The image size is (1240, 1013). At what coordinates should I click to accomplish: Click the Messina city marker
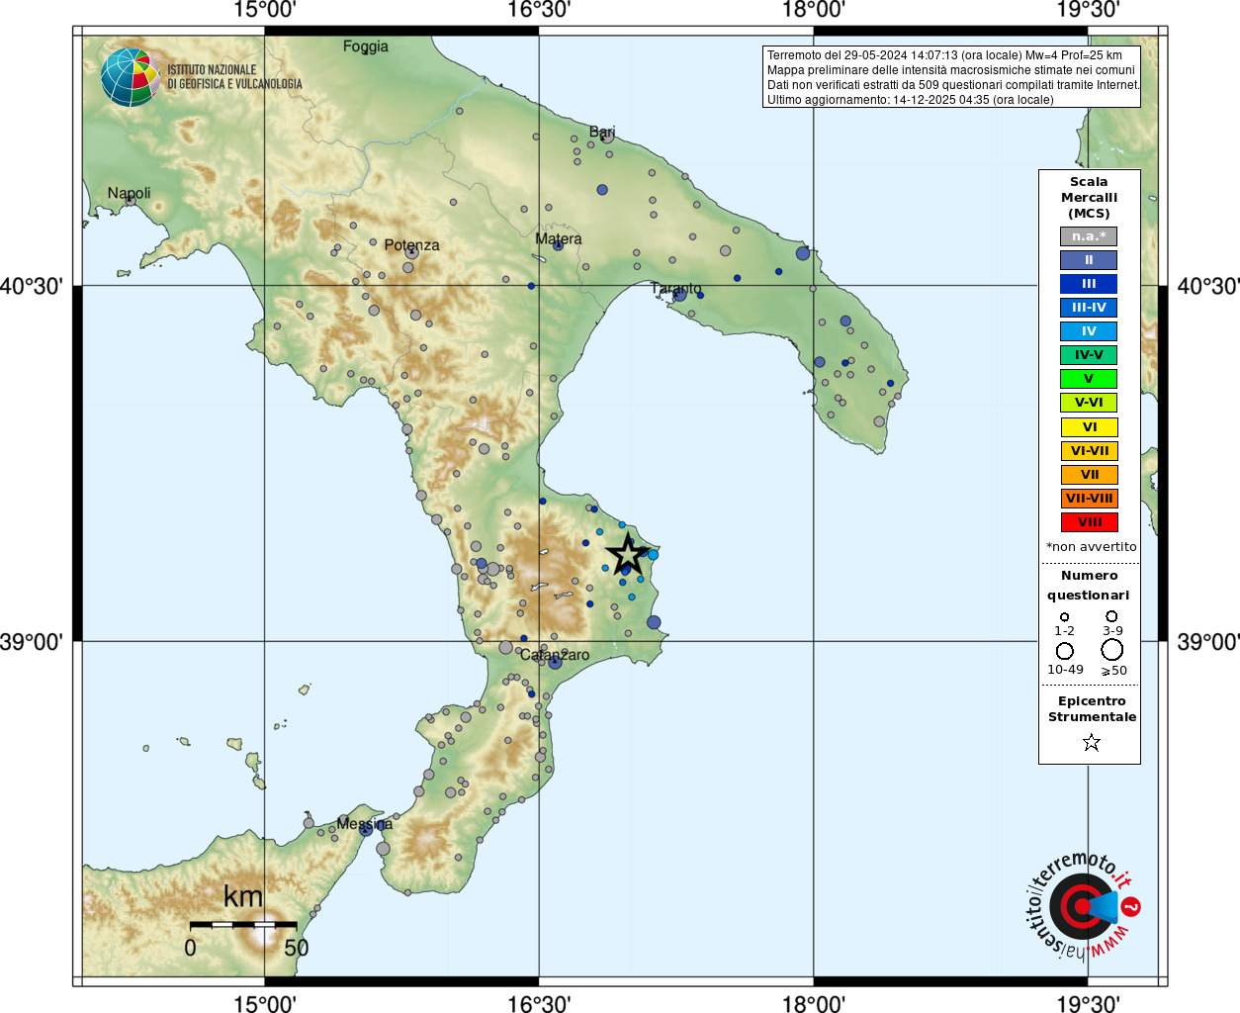pos(366,829)
